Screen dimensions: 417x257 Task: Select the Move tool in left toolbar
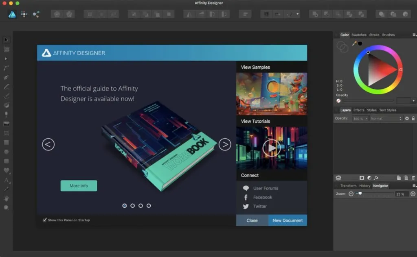tap(7, 40)
